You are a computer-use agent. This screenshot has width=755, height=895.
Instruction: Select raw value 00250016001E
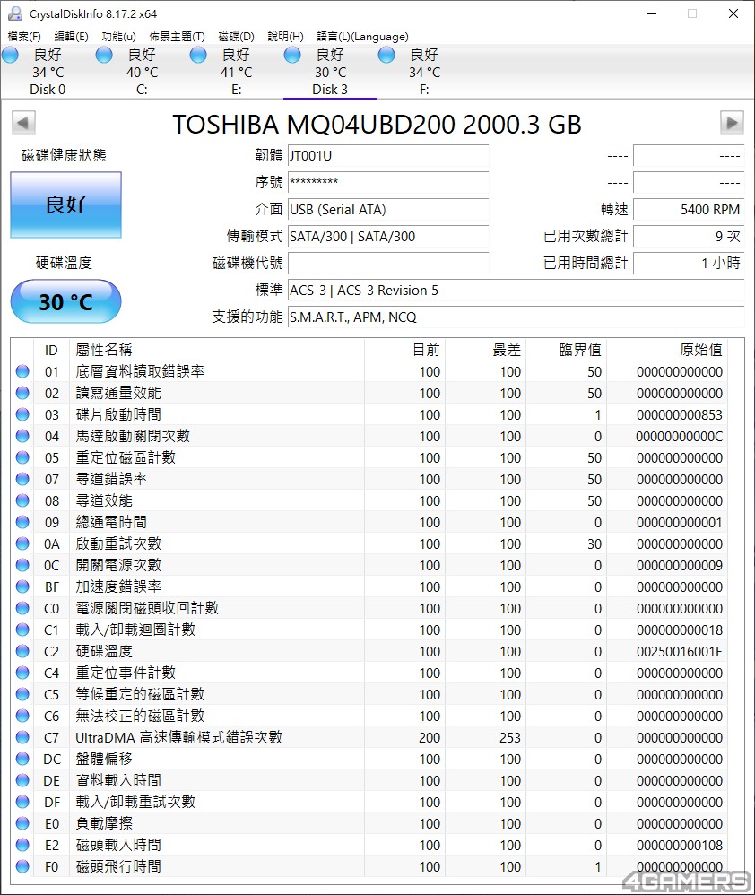(x=679, y=652)
